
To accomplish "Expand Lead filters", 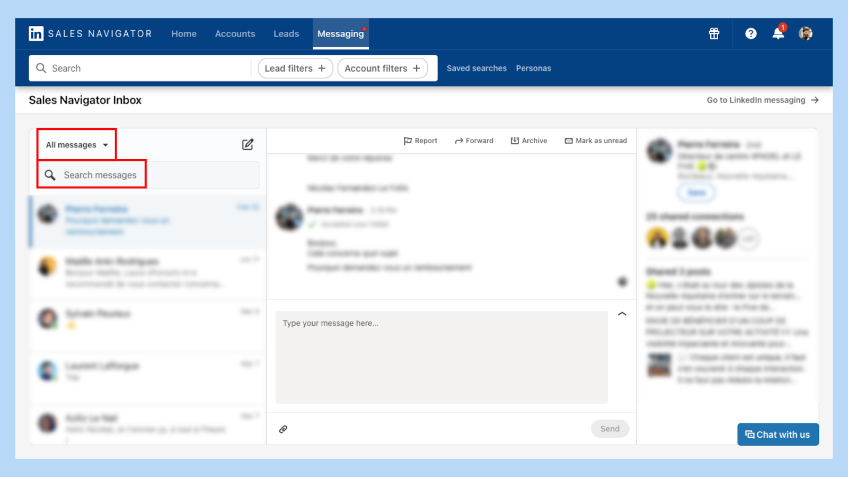I will [295, 68].
